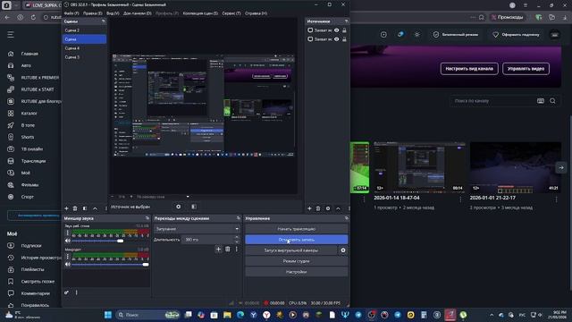This screenshot has height=322, width=572.
Task: Open Rutube profile avatar in header
Action: coord(554,35)
